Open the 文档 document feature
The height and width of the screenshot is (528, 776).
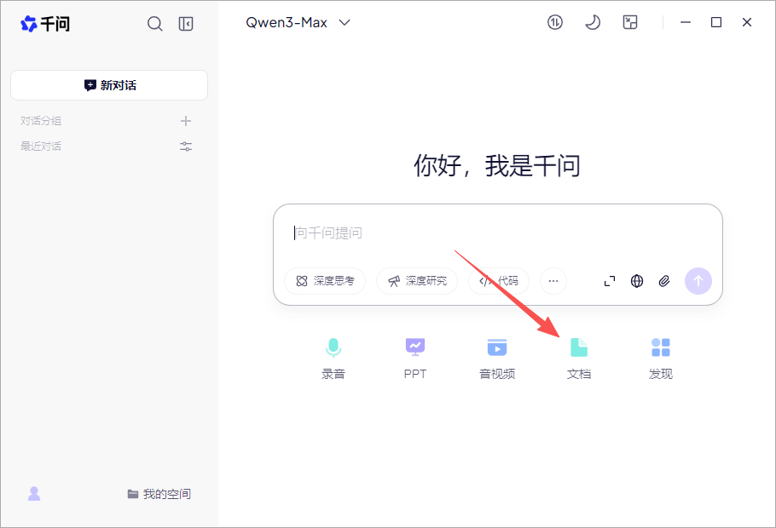click(579, 353)
